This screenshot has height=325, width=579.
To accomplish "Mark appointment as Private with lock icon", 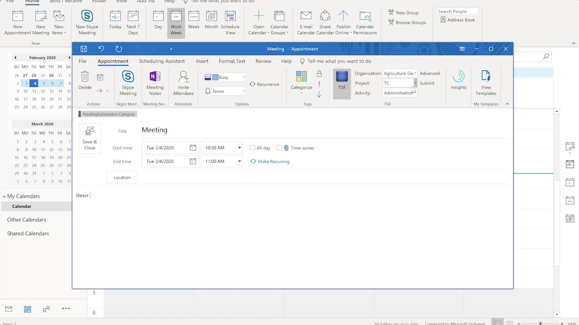I will 319,74.
